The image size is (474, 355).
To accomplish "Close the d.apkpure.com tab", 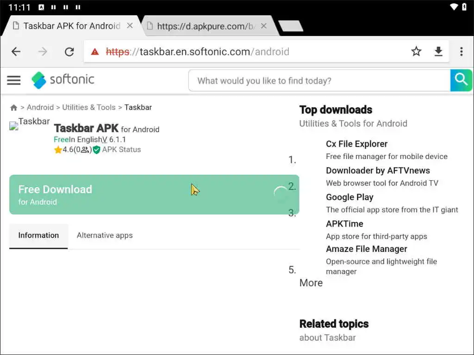I will pos(263,26).
